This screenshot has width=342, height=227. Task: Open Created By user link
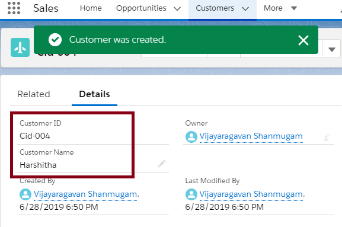coord(85,194)
